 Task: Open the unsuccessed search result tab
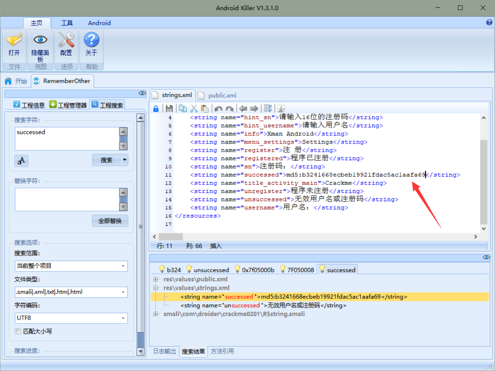click(208, 269)
